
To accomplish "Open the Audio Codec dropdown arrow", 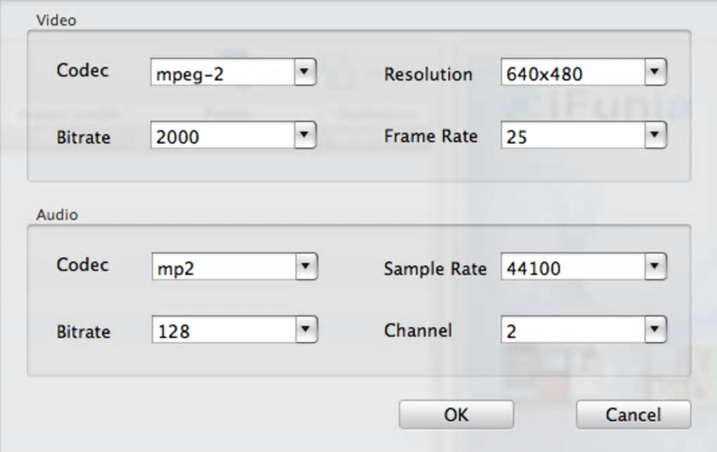I will point(304,267).
